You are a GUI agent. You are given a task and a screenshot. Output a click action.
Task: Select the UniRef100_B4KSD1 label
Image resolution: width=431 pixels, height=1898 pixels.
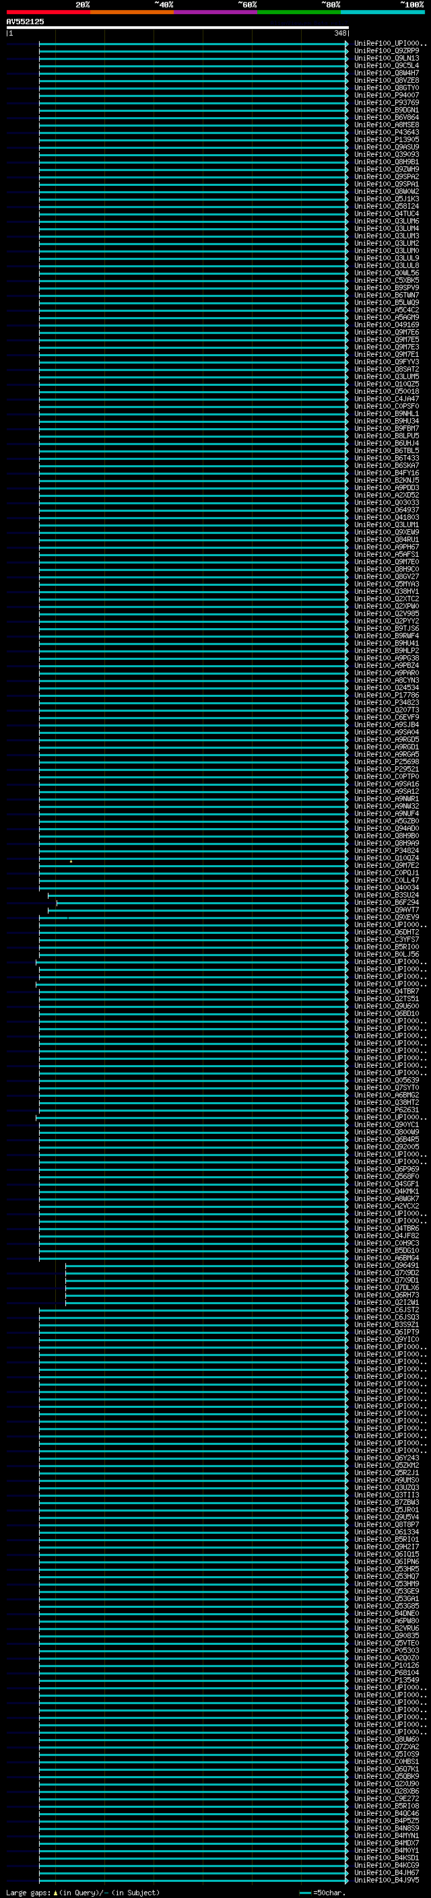click(387, 1858)
